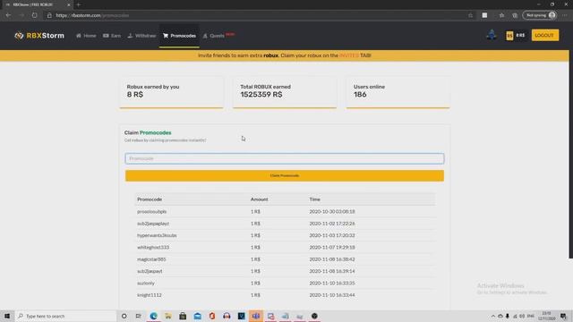Open Task View in the taskbar
Screen dimensions: 573x322
point(138,316)
